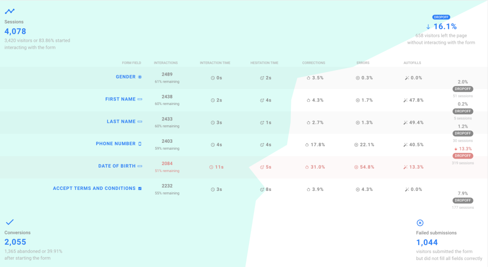Click the DROPOFF badge under 2.0%
The height and width of the screenshot is (267, 488).
click(463, 89)
